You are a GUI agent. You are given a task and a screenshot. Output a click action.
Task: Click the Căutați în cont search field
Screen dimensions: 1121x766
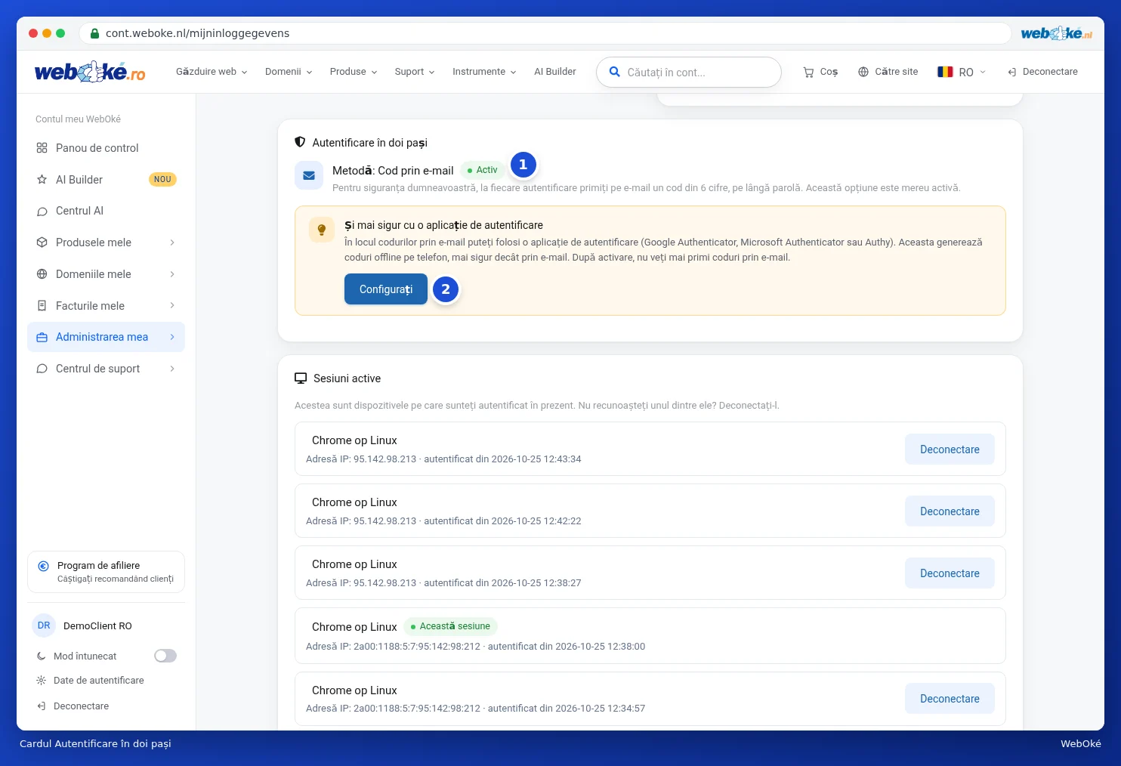(689, 73)
